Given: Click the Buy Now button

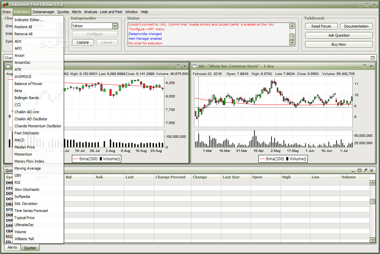Looking at the screenshot, I should pyautogui.click(x=339, y=44).
